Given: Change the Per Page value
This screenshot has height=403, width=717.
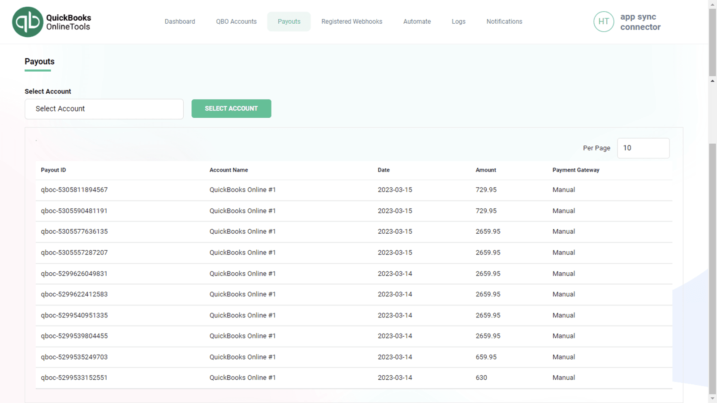Looking at the screenshot, I should tap(643, 148).
